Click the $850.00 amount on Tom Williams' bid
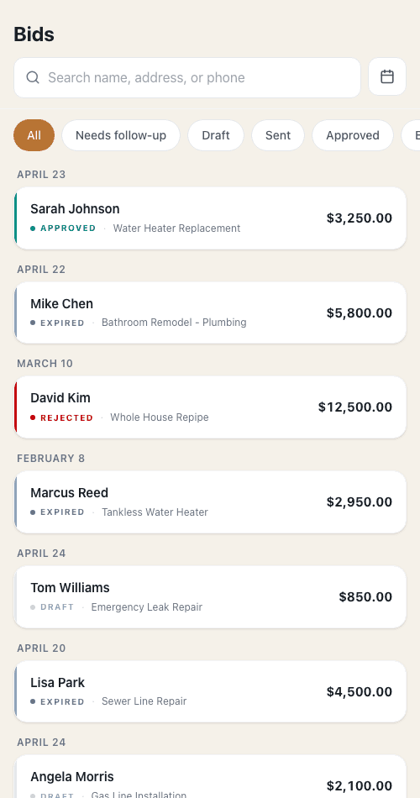The height and width of the screenshot is (798, 420). [365, 596]
